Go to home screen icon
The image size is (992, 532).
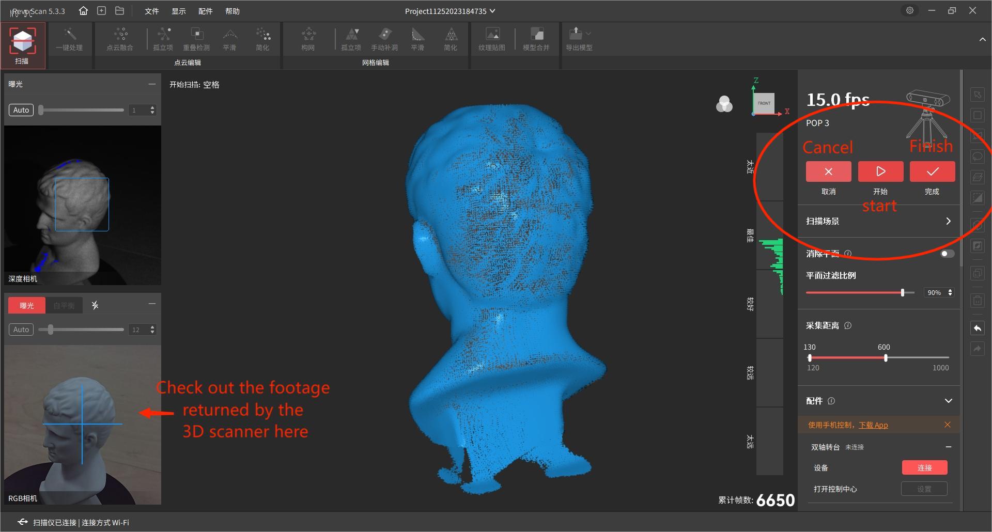(83, 11)
